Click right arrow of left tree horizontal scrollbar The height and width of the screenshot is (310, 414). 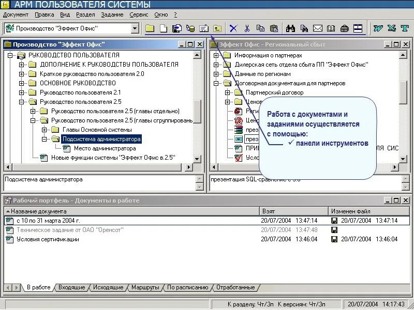click(188, 167)
